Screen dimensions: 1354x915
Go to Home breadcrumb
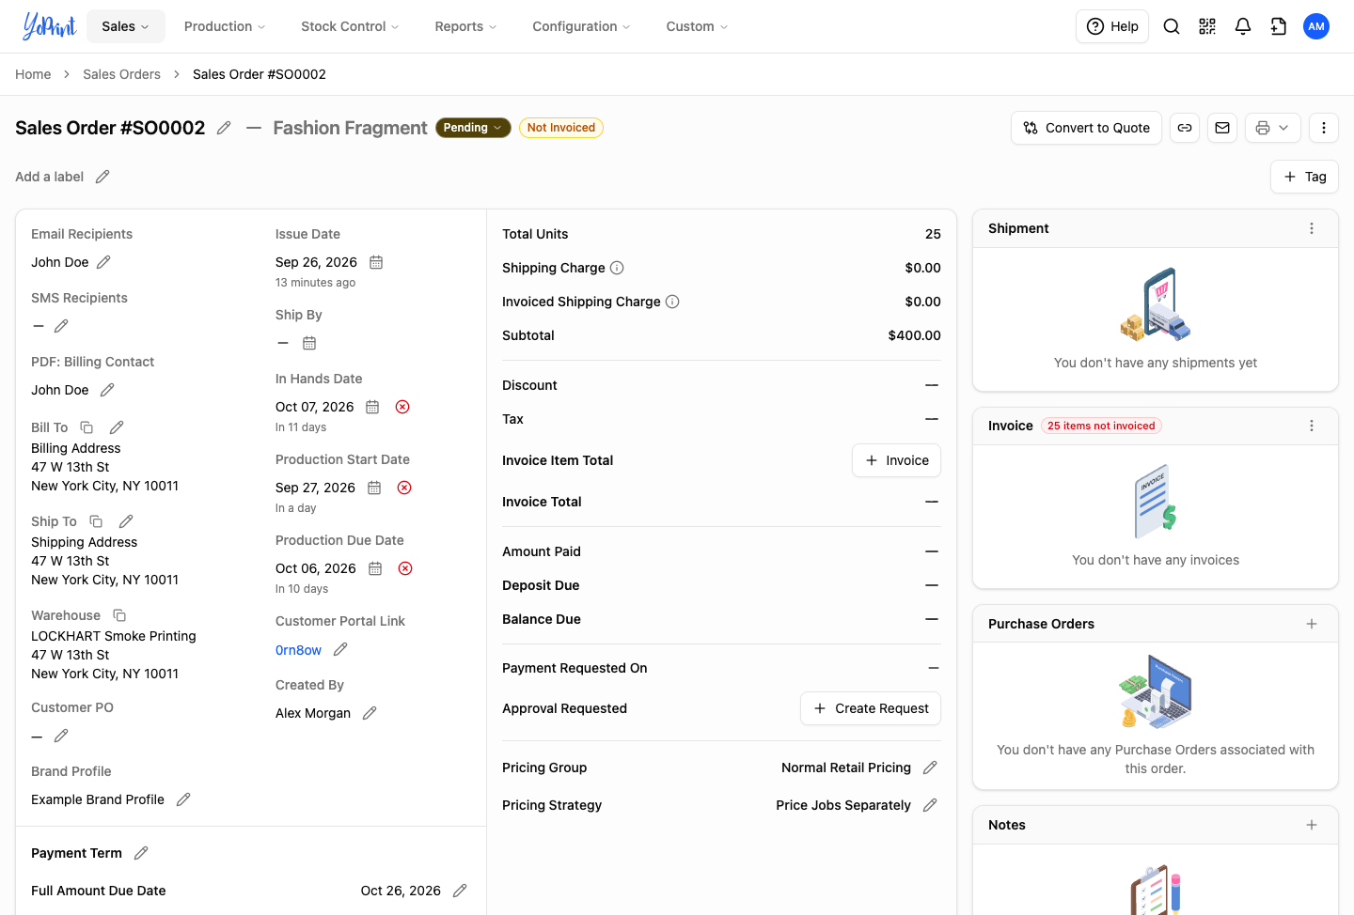click(x=33, y=74)
